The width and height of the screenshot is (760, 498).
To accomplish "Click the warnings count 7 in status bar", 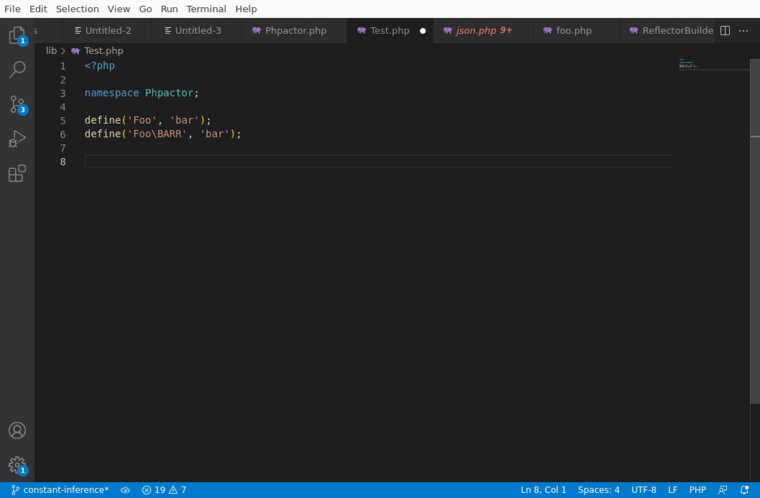I will tap(178, 490).
